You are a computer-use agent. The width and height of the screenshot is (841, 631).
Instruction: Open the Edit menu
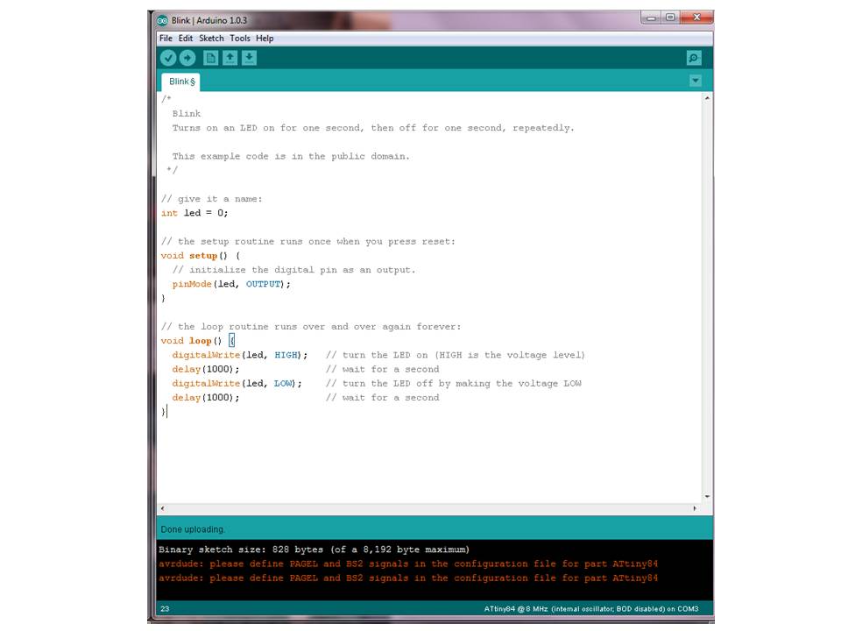[185, 38]
